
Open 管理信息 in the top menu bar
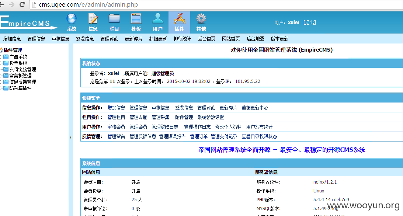(x=36, y=39)
